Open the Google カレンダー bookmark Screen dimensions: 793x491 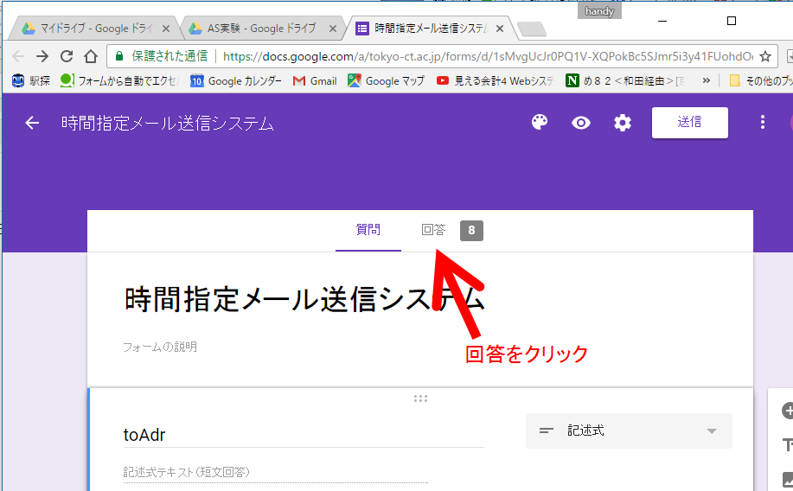click(236, 81)
